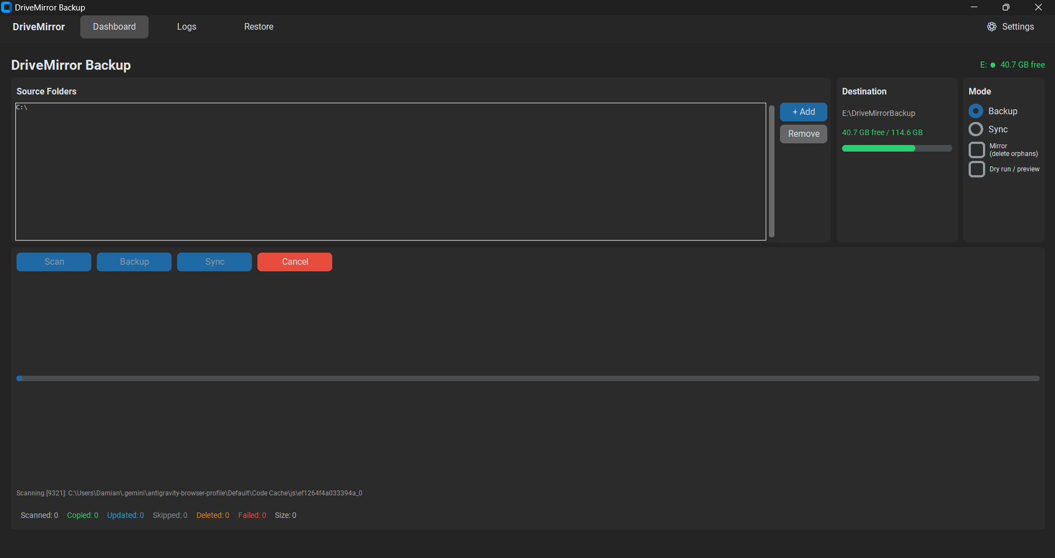Screen dimensions: 1055x558
Task: Switch to the Dashboard tab
Action: [x=114, y=27]
